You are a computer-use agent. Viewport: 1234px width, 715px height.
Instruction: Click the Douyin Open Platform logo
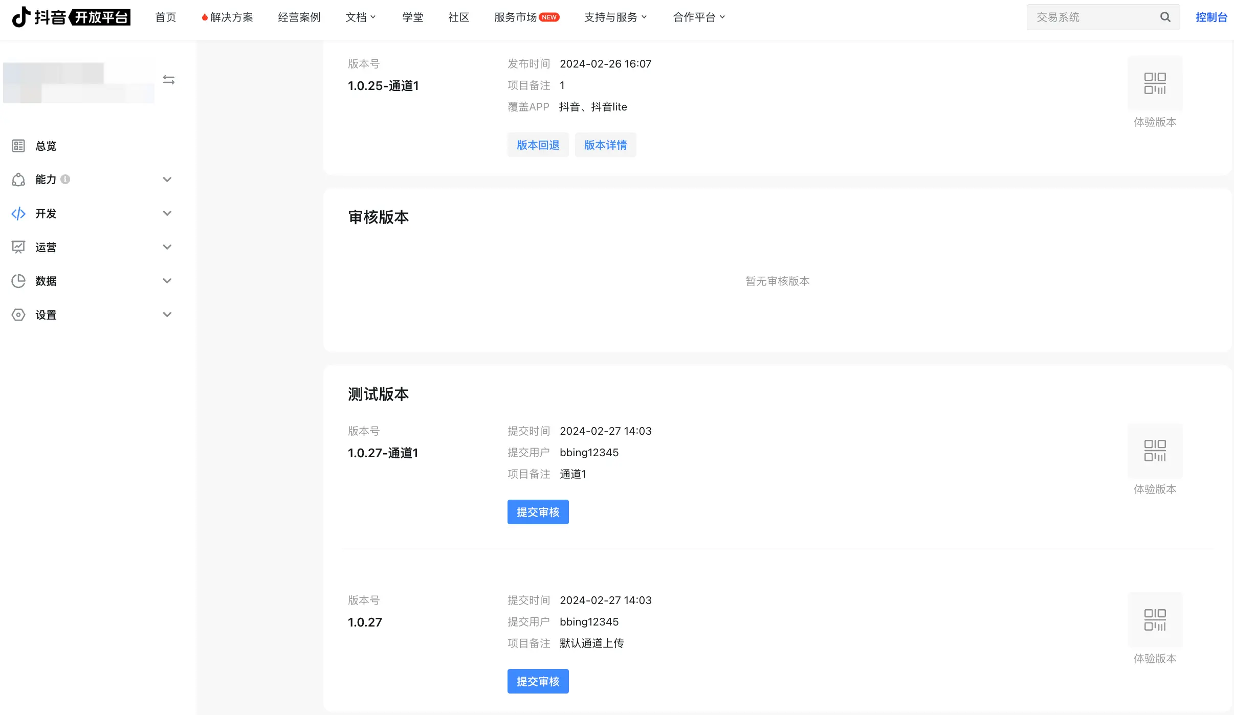click(x=71, y=17)
